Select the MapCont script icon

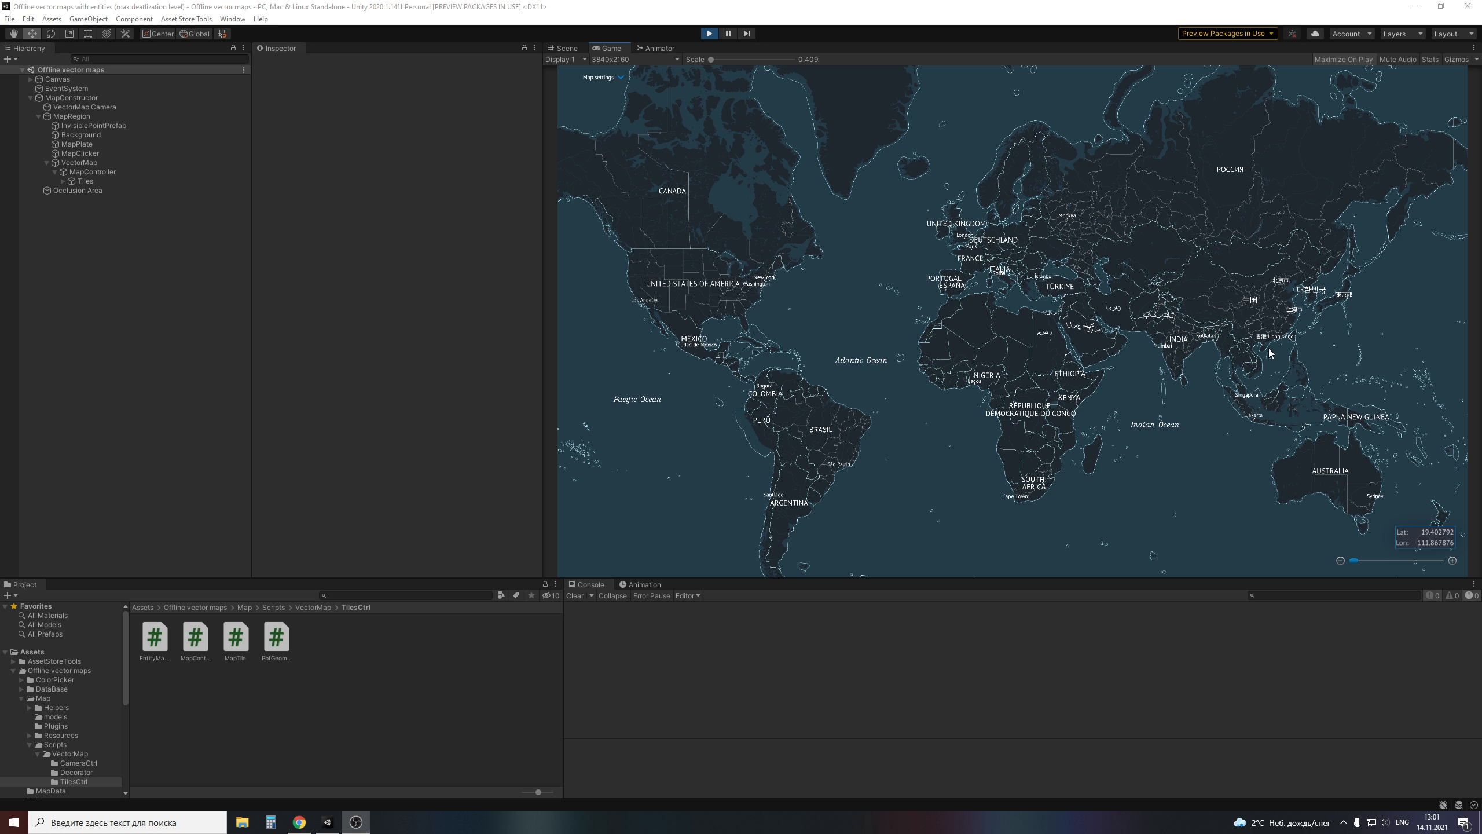click(195, 637)
